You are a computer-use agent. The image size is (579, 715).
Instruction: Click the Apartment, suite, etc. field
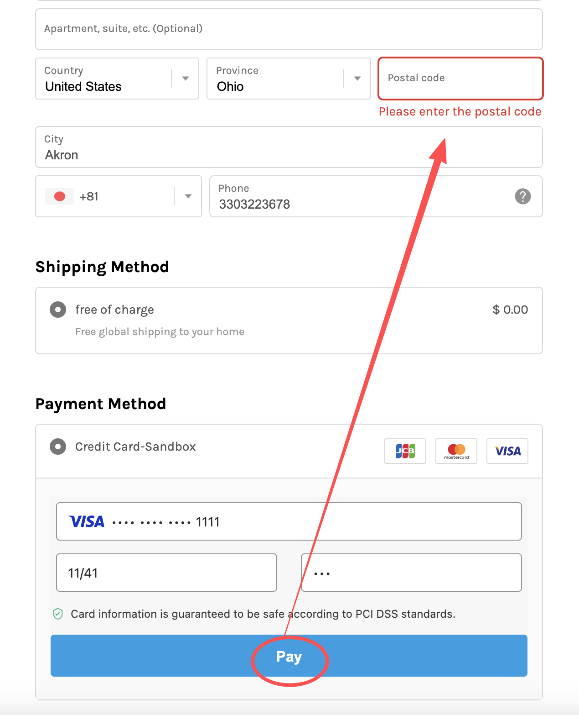tap(289, 29)
